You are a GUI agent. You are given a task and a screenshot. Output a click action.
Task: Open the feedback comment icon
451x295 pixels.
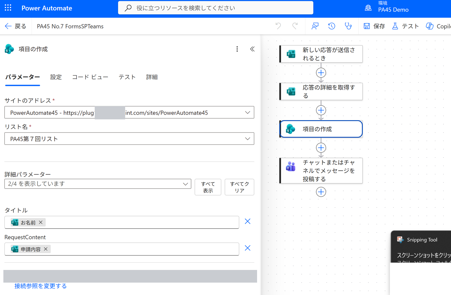coord(315,26)
